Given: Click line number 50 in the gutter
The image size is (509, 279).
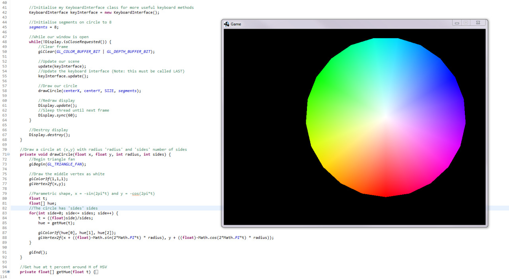Looking at the screenshot, I should [x=4, y=52].
